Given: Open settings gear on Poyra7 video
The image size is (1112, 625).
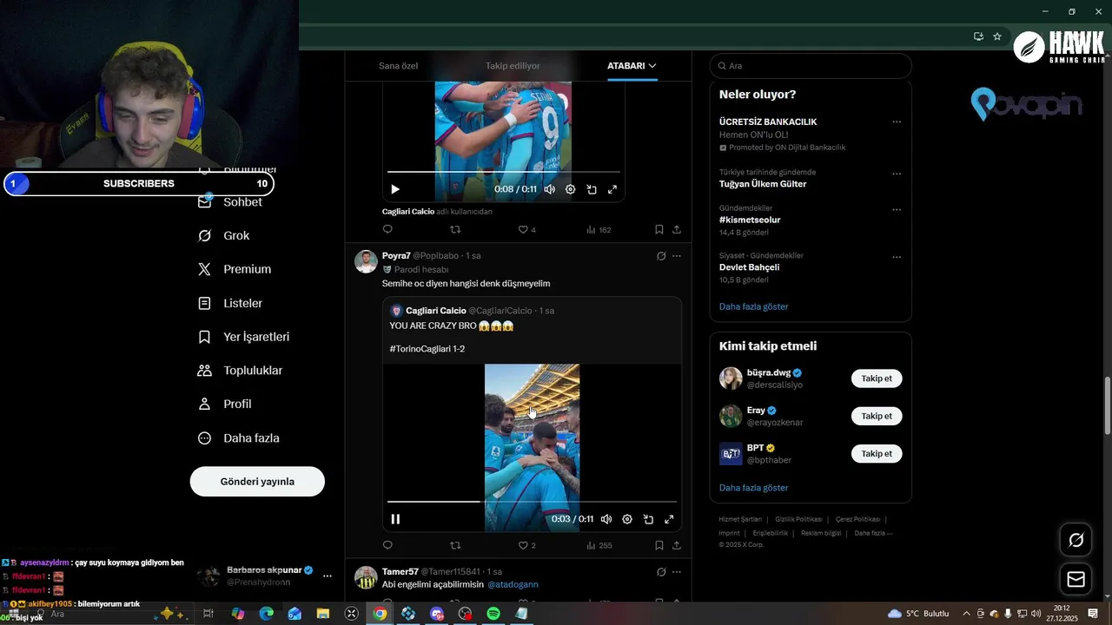Looking at the screenshot, I should pyautogui.click(x=627, y=519).
